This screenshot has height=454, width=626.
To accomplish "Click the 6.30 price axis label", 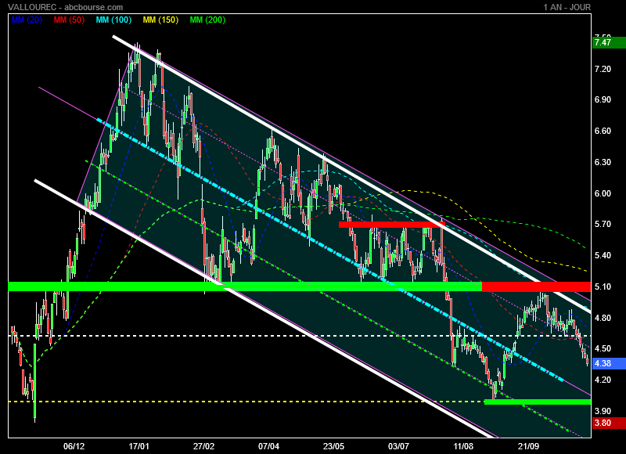I will pos(603,162).
